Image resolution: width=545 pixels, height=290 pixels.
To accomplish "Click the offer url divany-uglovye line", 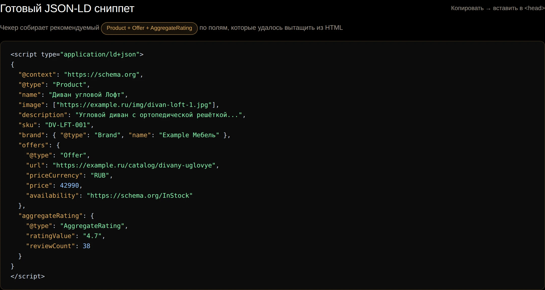I will [x=123, y=165].
